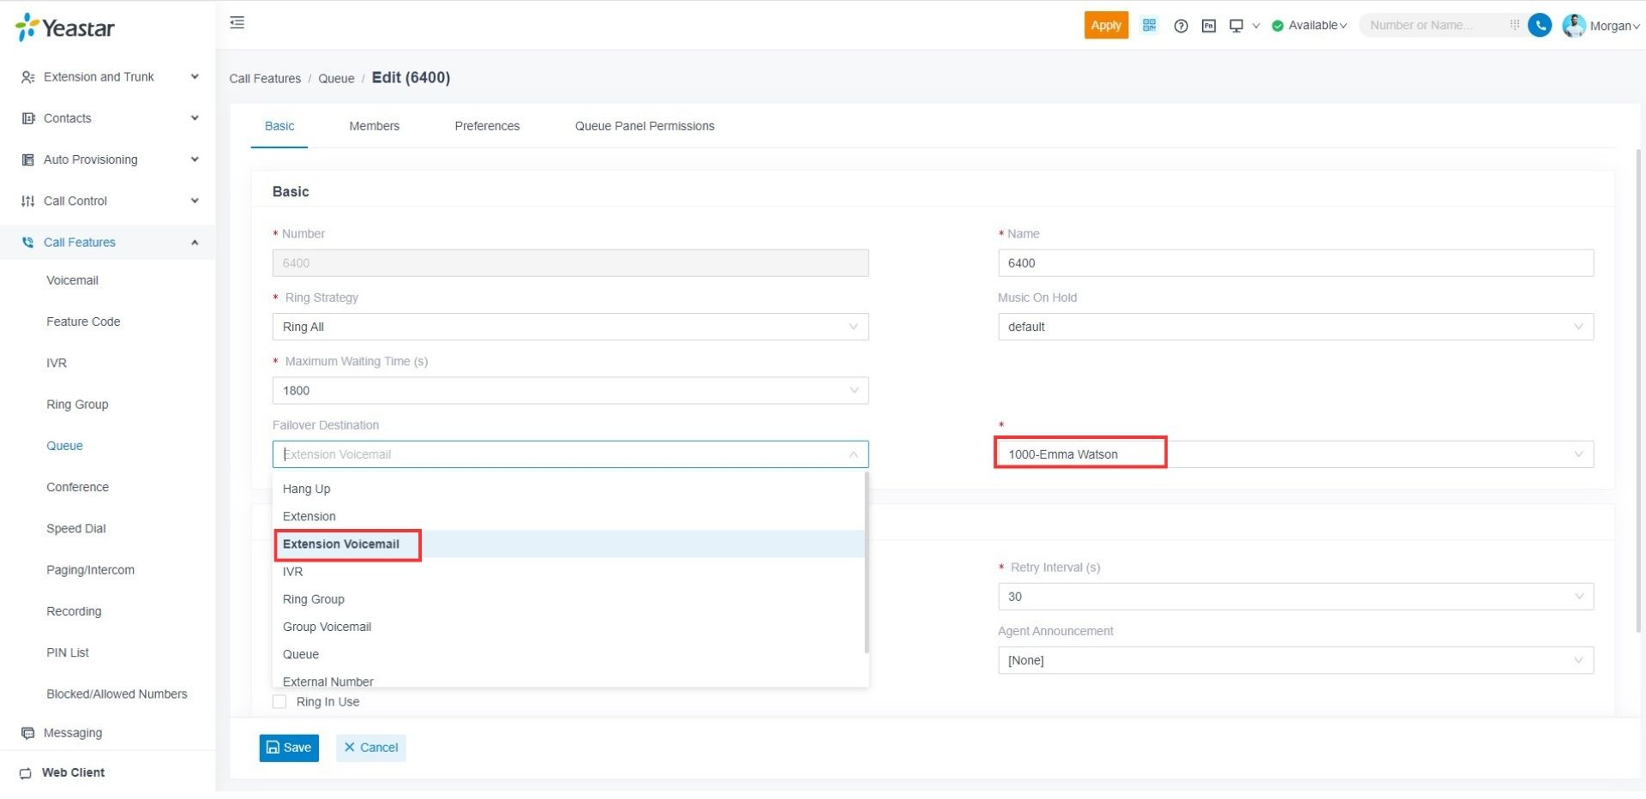This screenshot has height=799, width=1646.
Task: Open the dial pad grid icon
Action: tap(1514, 25)
